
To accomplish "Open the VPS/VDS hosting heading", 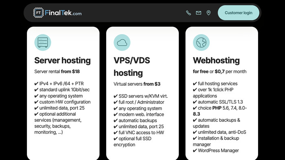I will 132,67.
